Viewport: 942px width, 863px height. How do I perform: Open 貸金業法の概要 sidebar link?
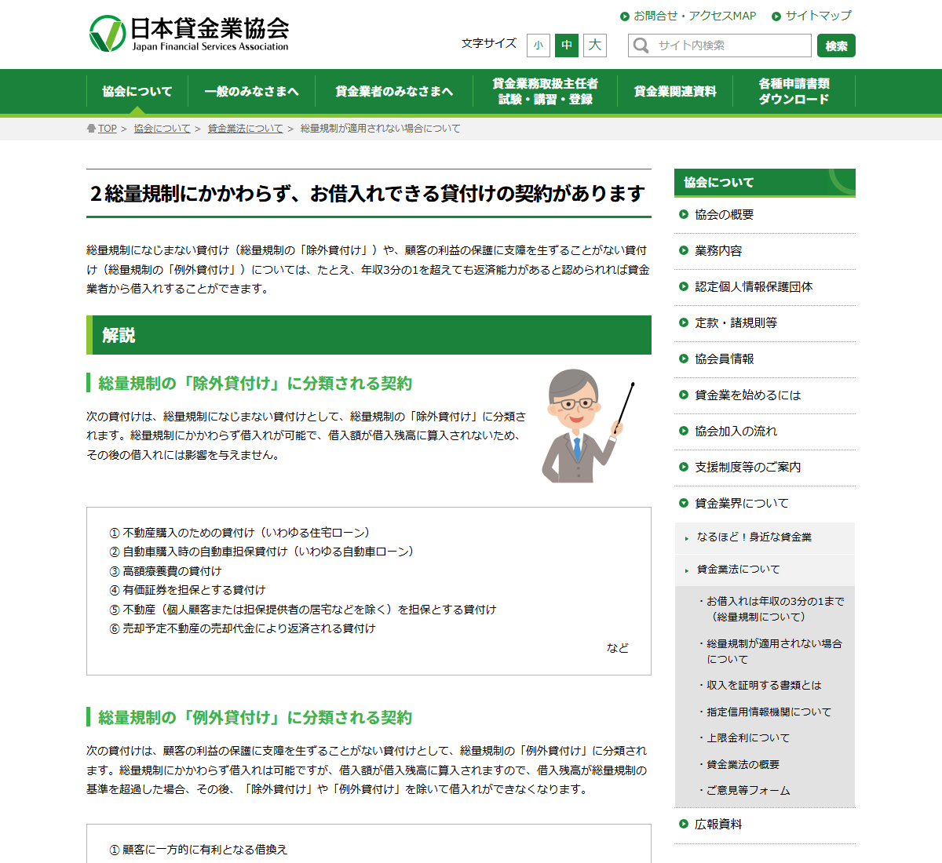740,765
